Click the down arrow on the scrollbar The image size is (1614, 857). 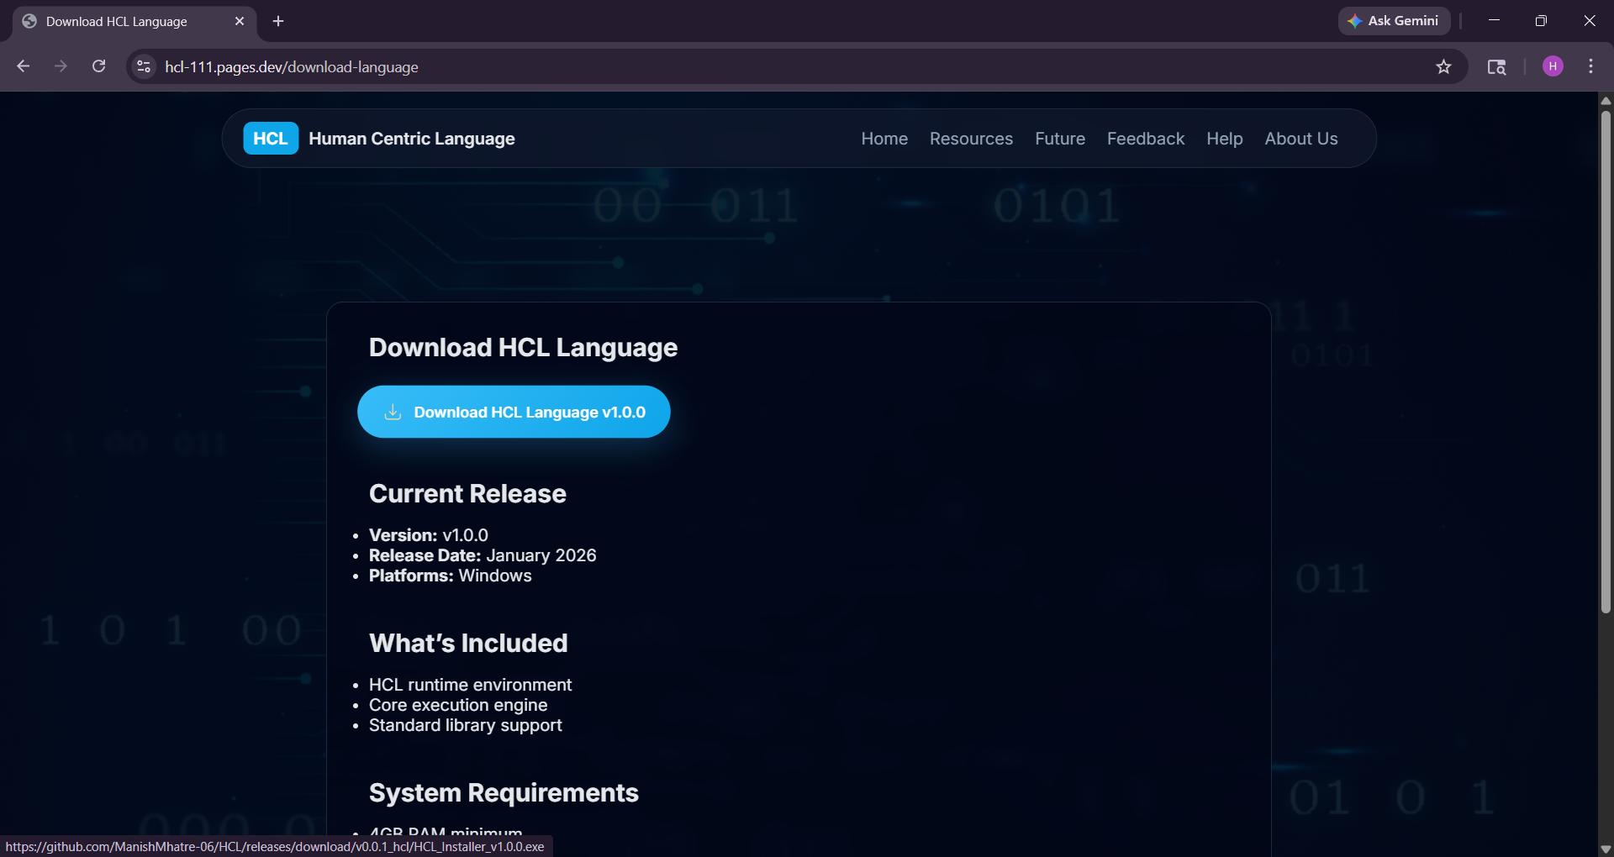(1605, 848)
